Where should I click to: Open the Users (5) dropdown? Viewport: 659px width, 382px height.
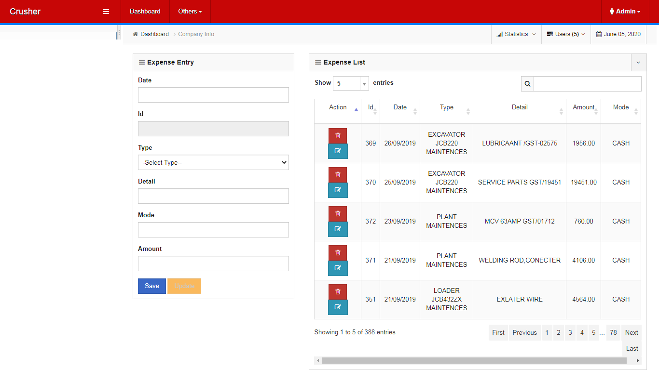point(566,34)
